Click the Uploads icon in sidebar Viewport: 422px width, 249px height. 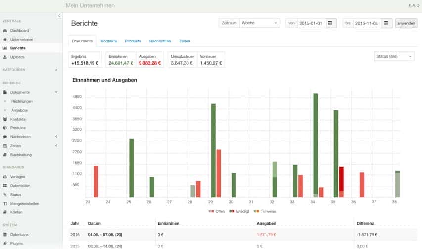click(5, 57)
